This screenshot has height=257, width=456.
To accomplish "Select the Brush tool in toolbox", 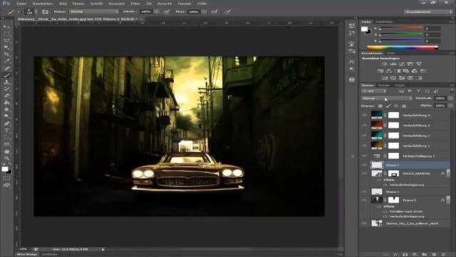I will (6, 76).
